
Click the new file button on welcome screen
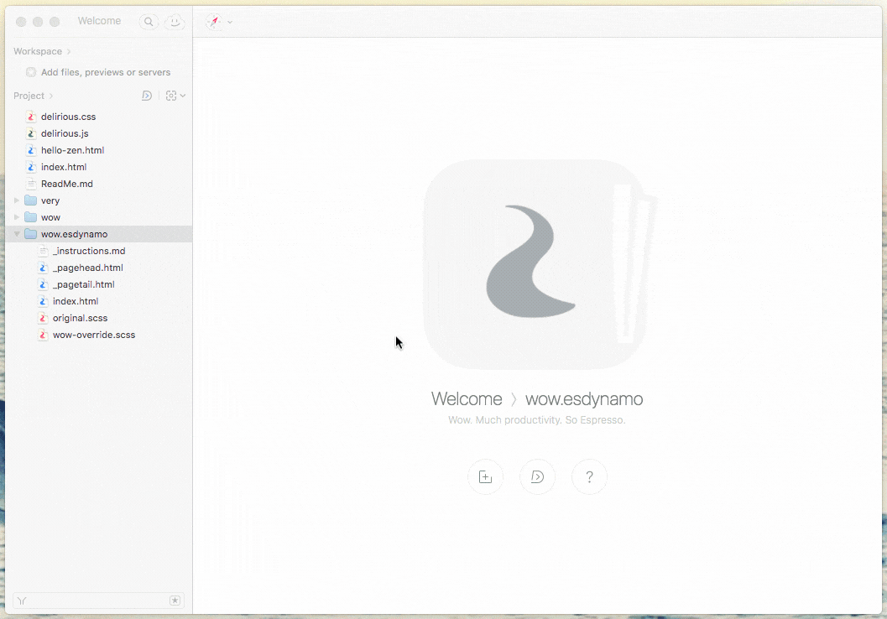pyautogui.click(x=485, y=477)
